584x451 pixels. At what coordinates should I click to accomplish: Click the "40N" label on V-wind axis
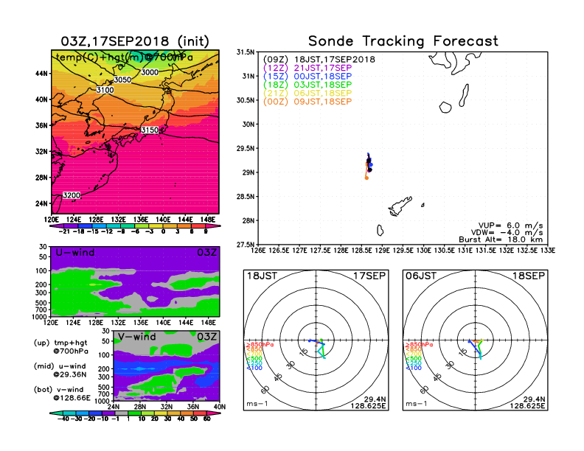click(220, 407)
